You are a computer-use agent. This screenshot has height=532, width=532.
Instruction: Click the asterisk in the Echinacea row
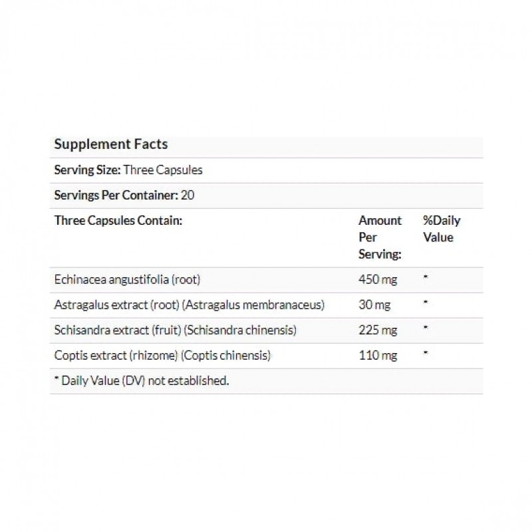[x=426, y=277]
